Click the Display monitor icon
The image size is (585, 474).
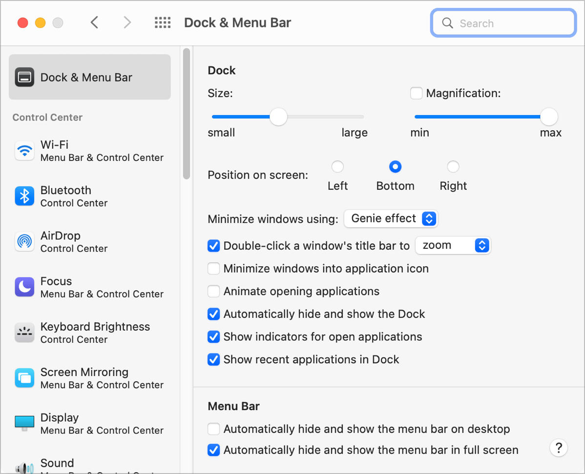[24, 423]
